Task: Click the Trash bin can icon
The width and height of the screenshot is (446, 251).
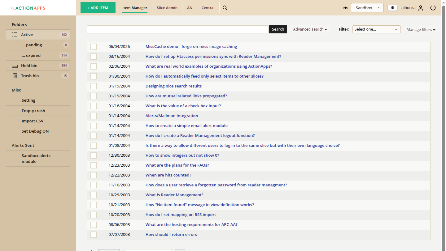Action: coord(15,76)
